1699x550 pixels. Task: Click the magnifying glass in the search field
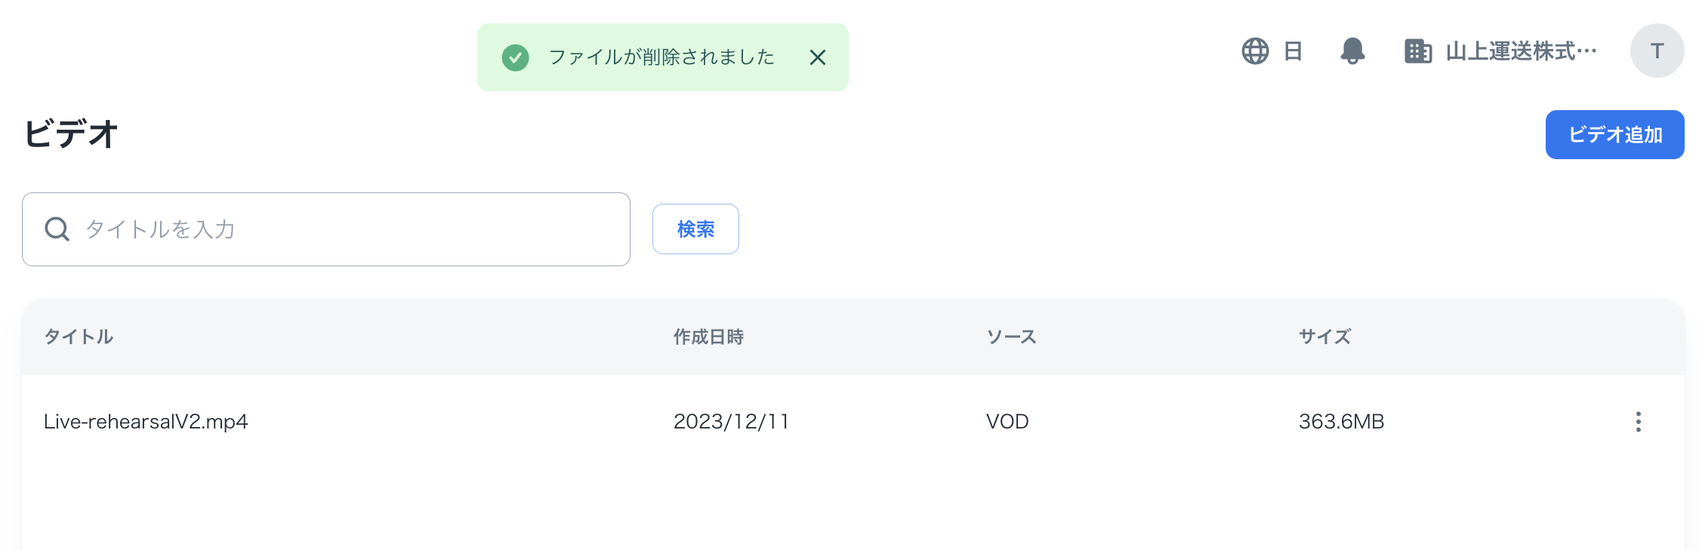(x=57, y=229)
